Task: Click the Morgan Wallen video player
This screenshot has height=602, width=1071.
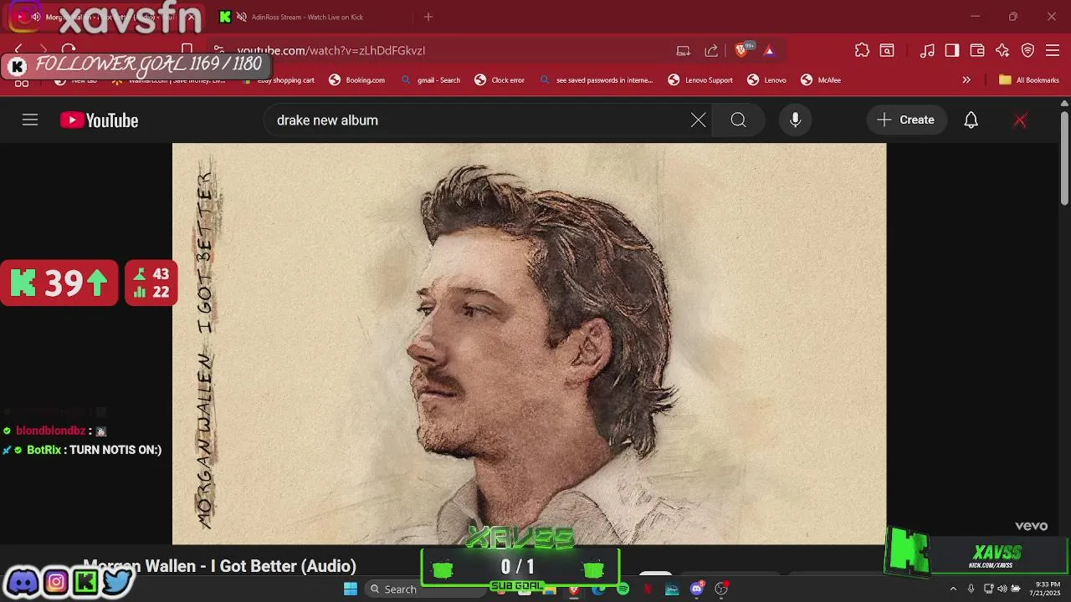Action: tap(529, 344)
